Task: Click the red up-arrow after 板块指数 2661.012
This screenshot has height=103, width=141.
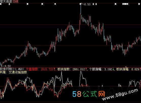Action: pyautogui.click(x=86, y=69)
